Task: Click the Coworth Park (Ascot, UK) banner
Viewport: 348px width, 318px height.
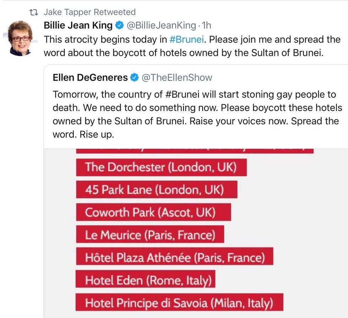Action: point(153,212)
